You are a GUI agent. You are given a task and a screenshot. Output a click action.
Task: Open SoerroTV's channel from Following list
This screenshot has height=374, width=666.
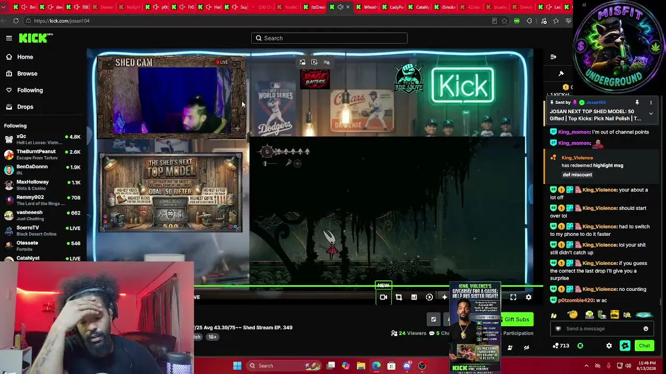[x=42, y=231]
